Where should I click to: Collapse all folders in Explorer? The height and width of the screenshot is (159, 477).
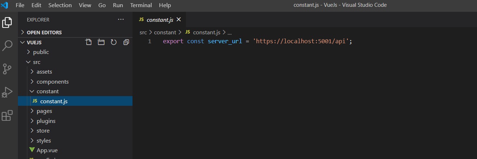click(126, 42)
